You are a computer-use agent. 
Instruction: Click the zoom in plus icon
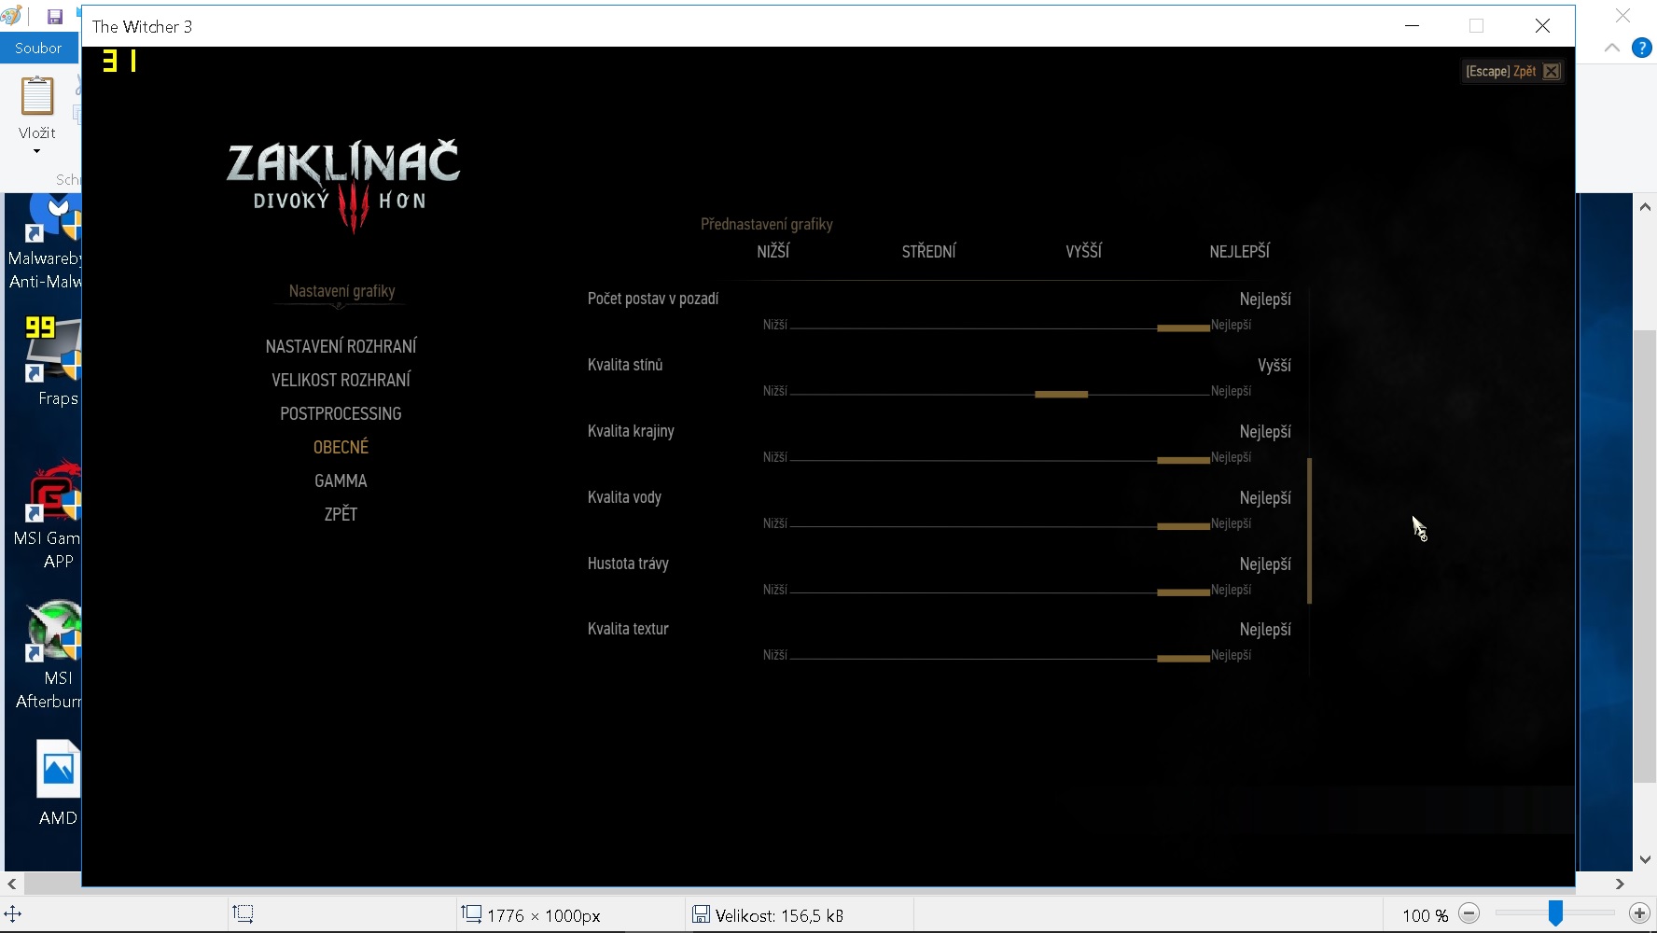coord(1639,914)
